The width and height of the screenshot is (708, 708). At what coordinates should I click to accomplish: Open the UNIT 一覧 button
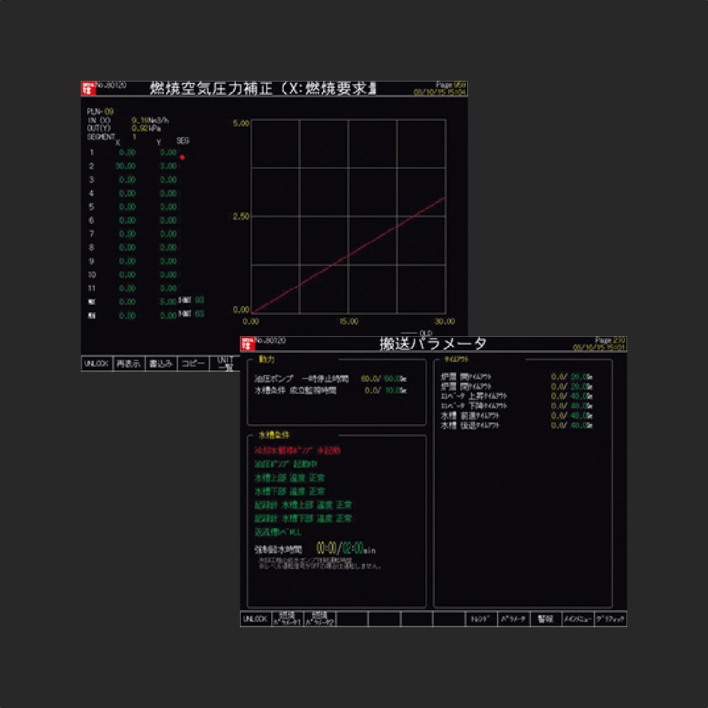pos(225,364)
